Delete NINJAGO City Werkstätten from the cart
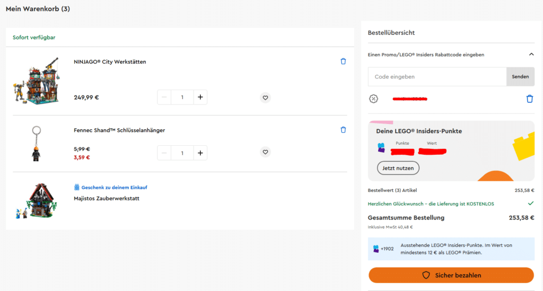The image size is (543, 291). (343, 61)
